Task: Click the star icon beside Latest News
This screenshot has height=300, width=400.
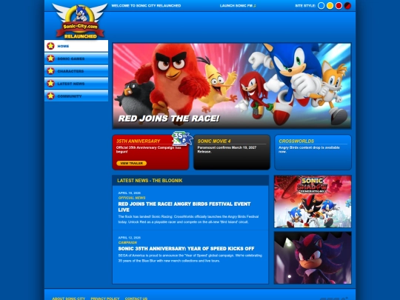Action: click(x=50, y=84)
